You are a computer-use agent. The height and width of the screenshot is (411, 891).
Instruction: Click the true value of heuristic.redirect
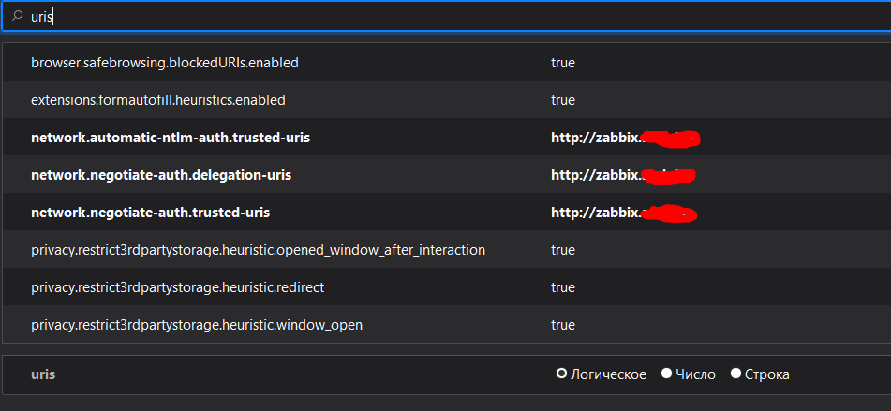(x=563, y=287)
